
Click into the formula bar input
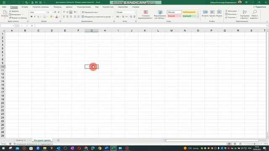151,26
